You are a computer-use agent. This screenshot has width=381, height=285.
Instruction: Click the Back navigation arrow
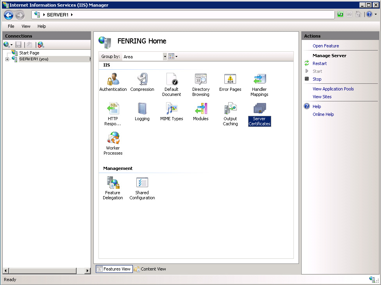tap(9, 15)
